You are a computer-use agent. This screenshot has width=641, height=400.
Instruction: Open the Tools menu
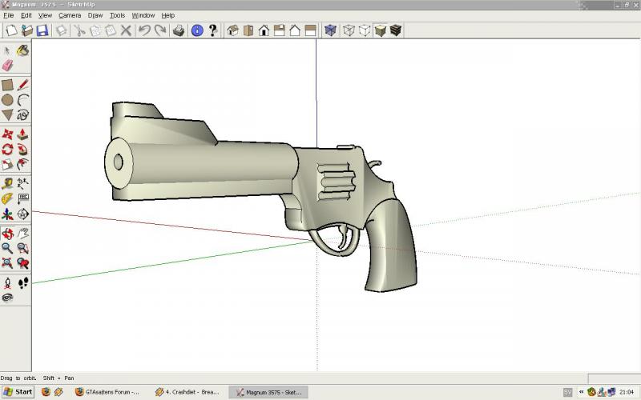pyautogui.click(x=117, y=15)
